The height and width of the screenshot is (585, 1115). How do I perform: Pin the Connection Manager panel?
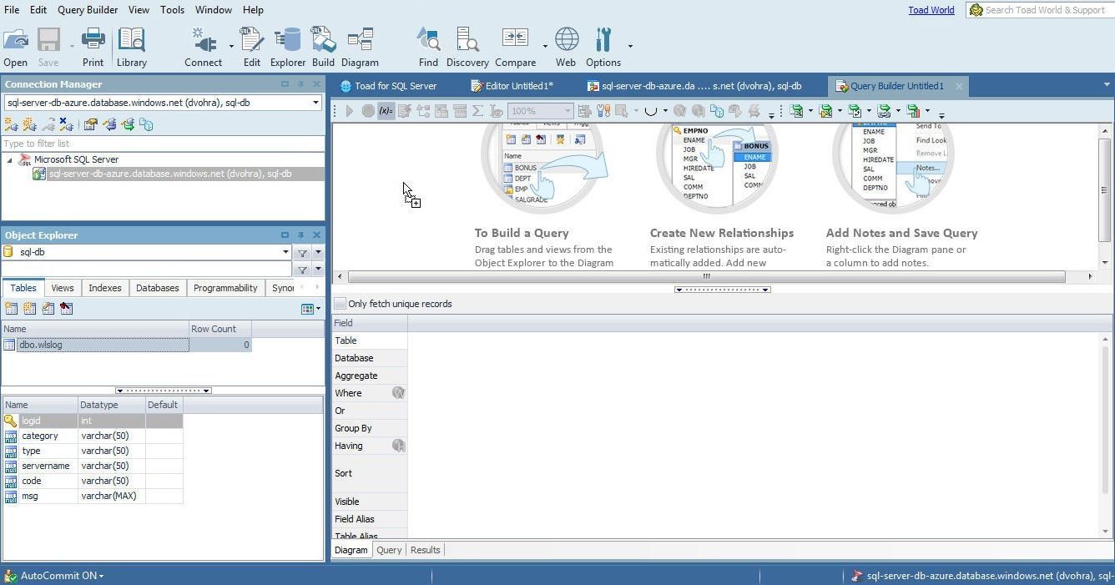click(301, 84)
